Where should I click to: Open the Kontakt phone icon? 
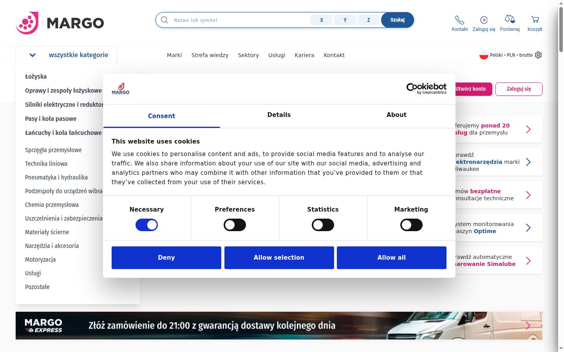(x=459, y=20)
